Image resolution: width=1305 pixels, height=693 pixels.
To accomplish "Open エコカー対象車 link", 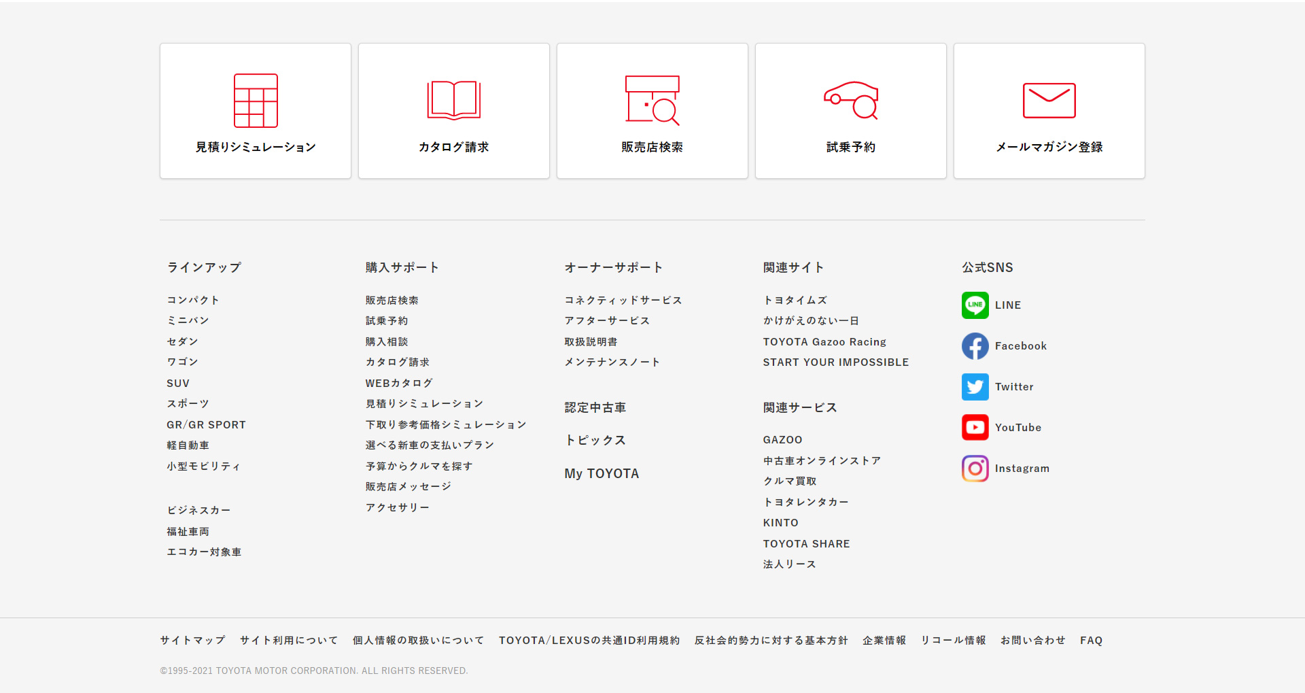I will [x=204, y=552].
